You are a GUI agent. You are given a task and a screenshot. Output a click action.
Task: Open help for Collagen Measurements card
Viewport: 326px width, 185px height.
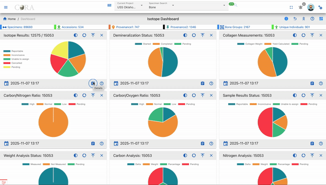[x=321, y=84]
